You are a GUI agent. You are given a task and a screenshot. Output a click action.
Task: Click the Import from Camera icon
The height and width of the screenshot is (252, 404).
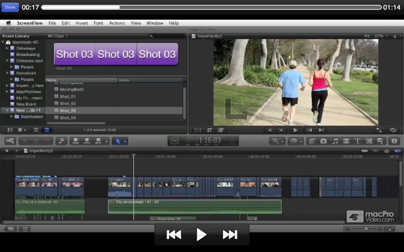click(10, 141)
